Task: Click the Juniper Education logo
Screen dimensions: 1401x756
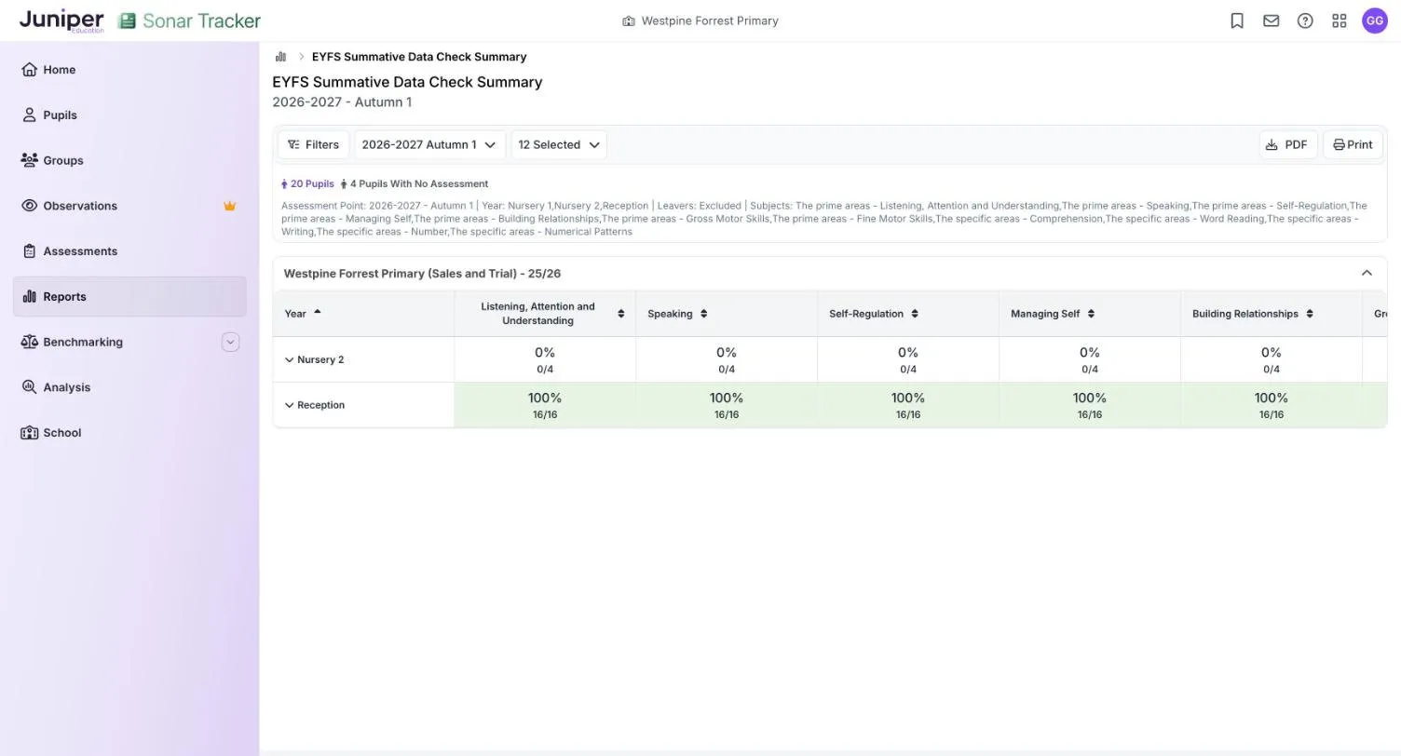Action: pos(61,20)
